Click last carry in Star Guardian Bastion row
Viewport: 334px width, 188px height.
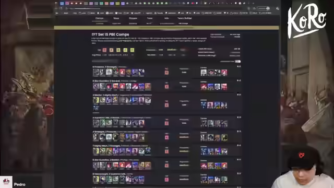click(x=224, y=166)
